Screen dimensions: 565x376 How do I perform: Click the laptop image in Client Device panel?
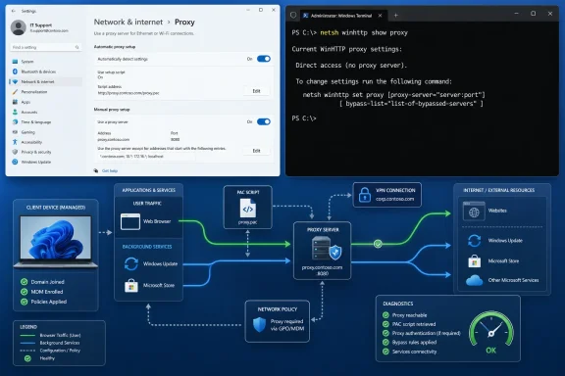point(56,241)
